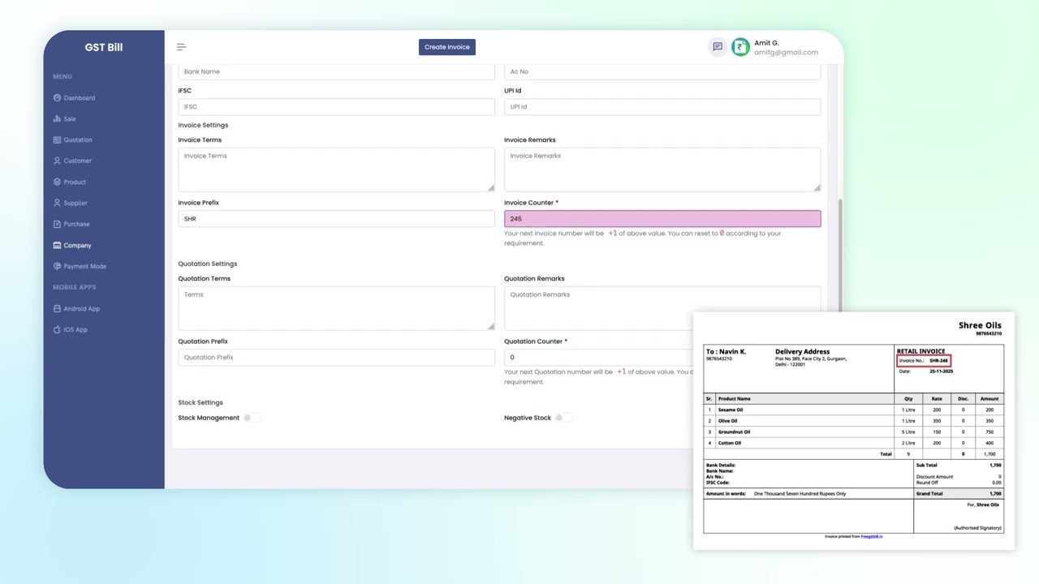
Task: Open the Quotation menu item
Action: pos(78,140)
